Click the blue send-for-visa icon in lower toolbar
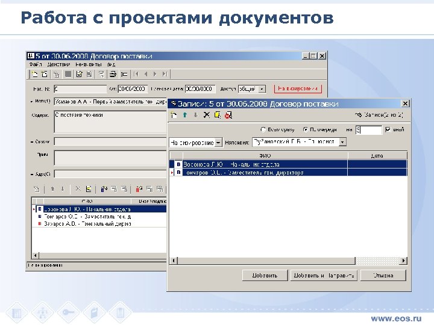Viewport: 434px width, 325px height. [104, 189]
